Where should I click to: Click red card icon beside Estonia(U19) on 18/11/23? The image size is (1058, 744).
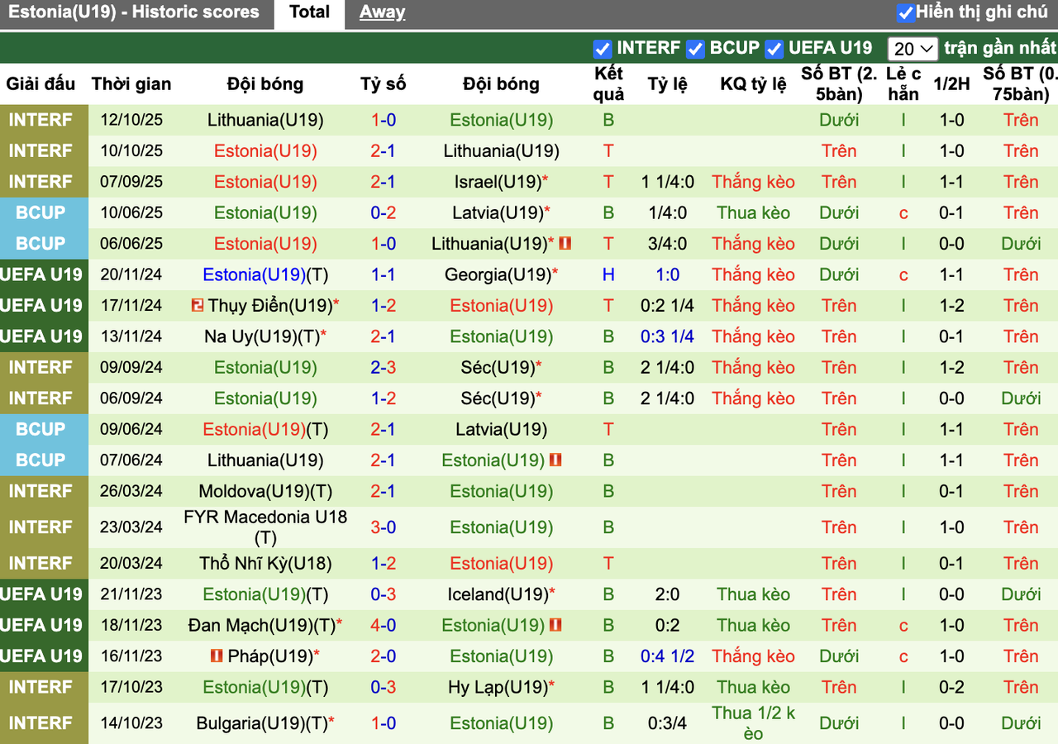[555, 626]
